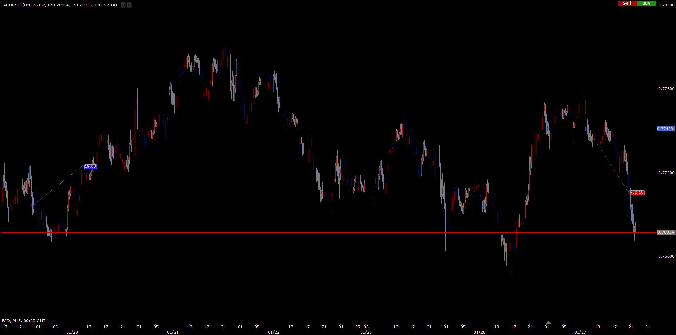
Task: Click the -30.10 loss trade label
Action: click(637, 193)
